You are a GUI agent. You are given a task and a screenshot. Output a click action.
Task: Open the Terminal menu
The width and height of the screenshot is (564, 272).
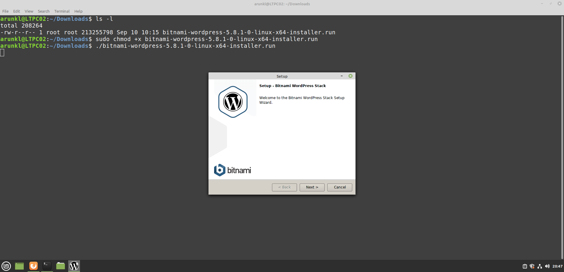click(62, 11)
